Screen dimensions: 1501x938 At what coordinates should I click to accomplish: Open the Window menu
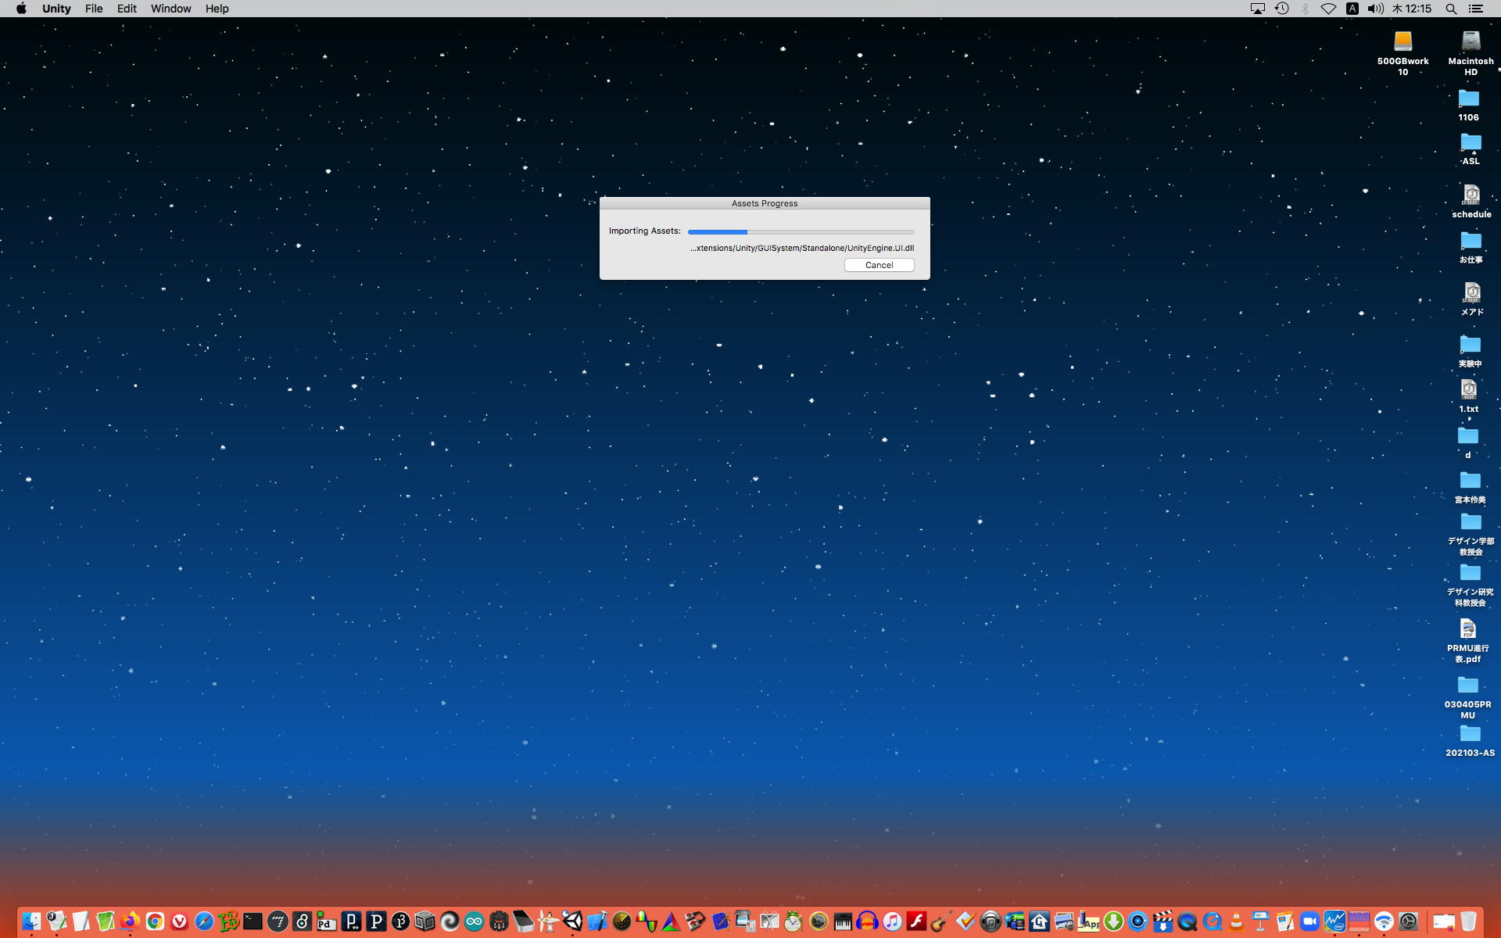pyautogui.click(x=170, y=9)
